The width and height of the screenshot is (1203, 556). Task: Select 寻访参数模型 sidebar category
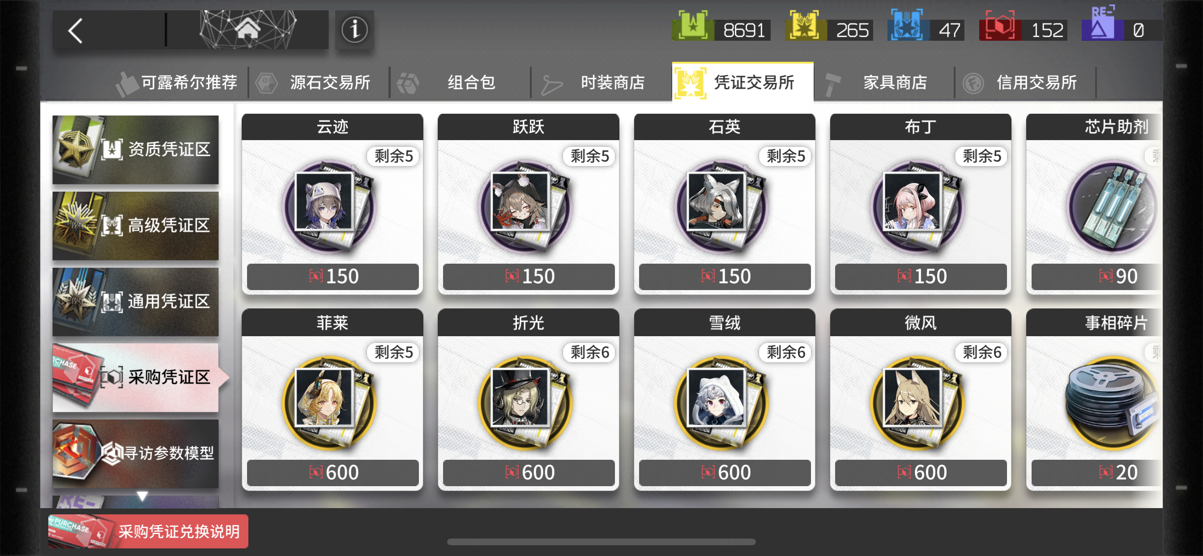click(x=136, y=453)
